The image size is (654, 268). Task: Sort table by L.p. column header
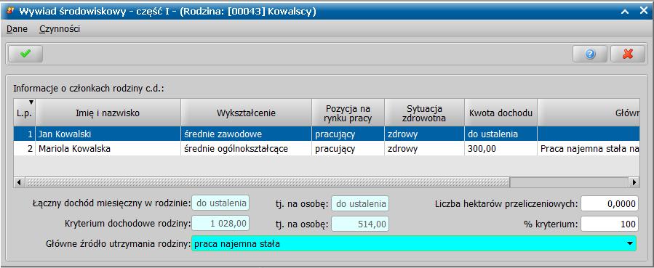pos(24,113)
